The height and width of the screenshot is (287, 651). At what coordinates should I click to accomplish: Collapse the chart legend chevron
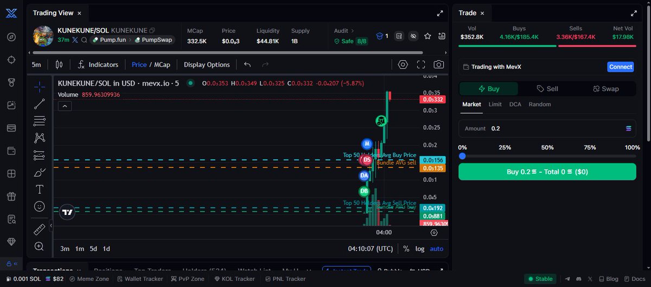[65, 106]
